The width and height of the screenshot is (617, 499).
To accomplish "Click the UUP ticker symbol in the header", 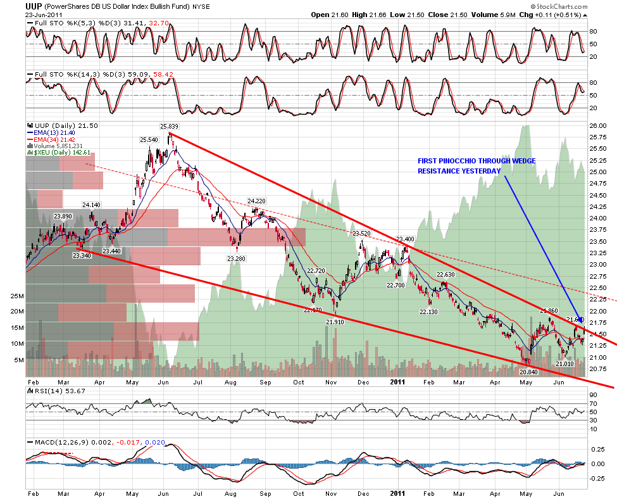I will pyautogui.click(x=34, y=5).
